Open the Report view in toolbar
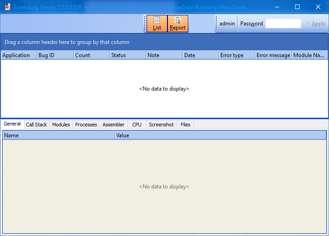The image size is (329, 236). (x=177, y=24)
